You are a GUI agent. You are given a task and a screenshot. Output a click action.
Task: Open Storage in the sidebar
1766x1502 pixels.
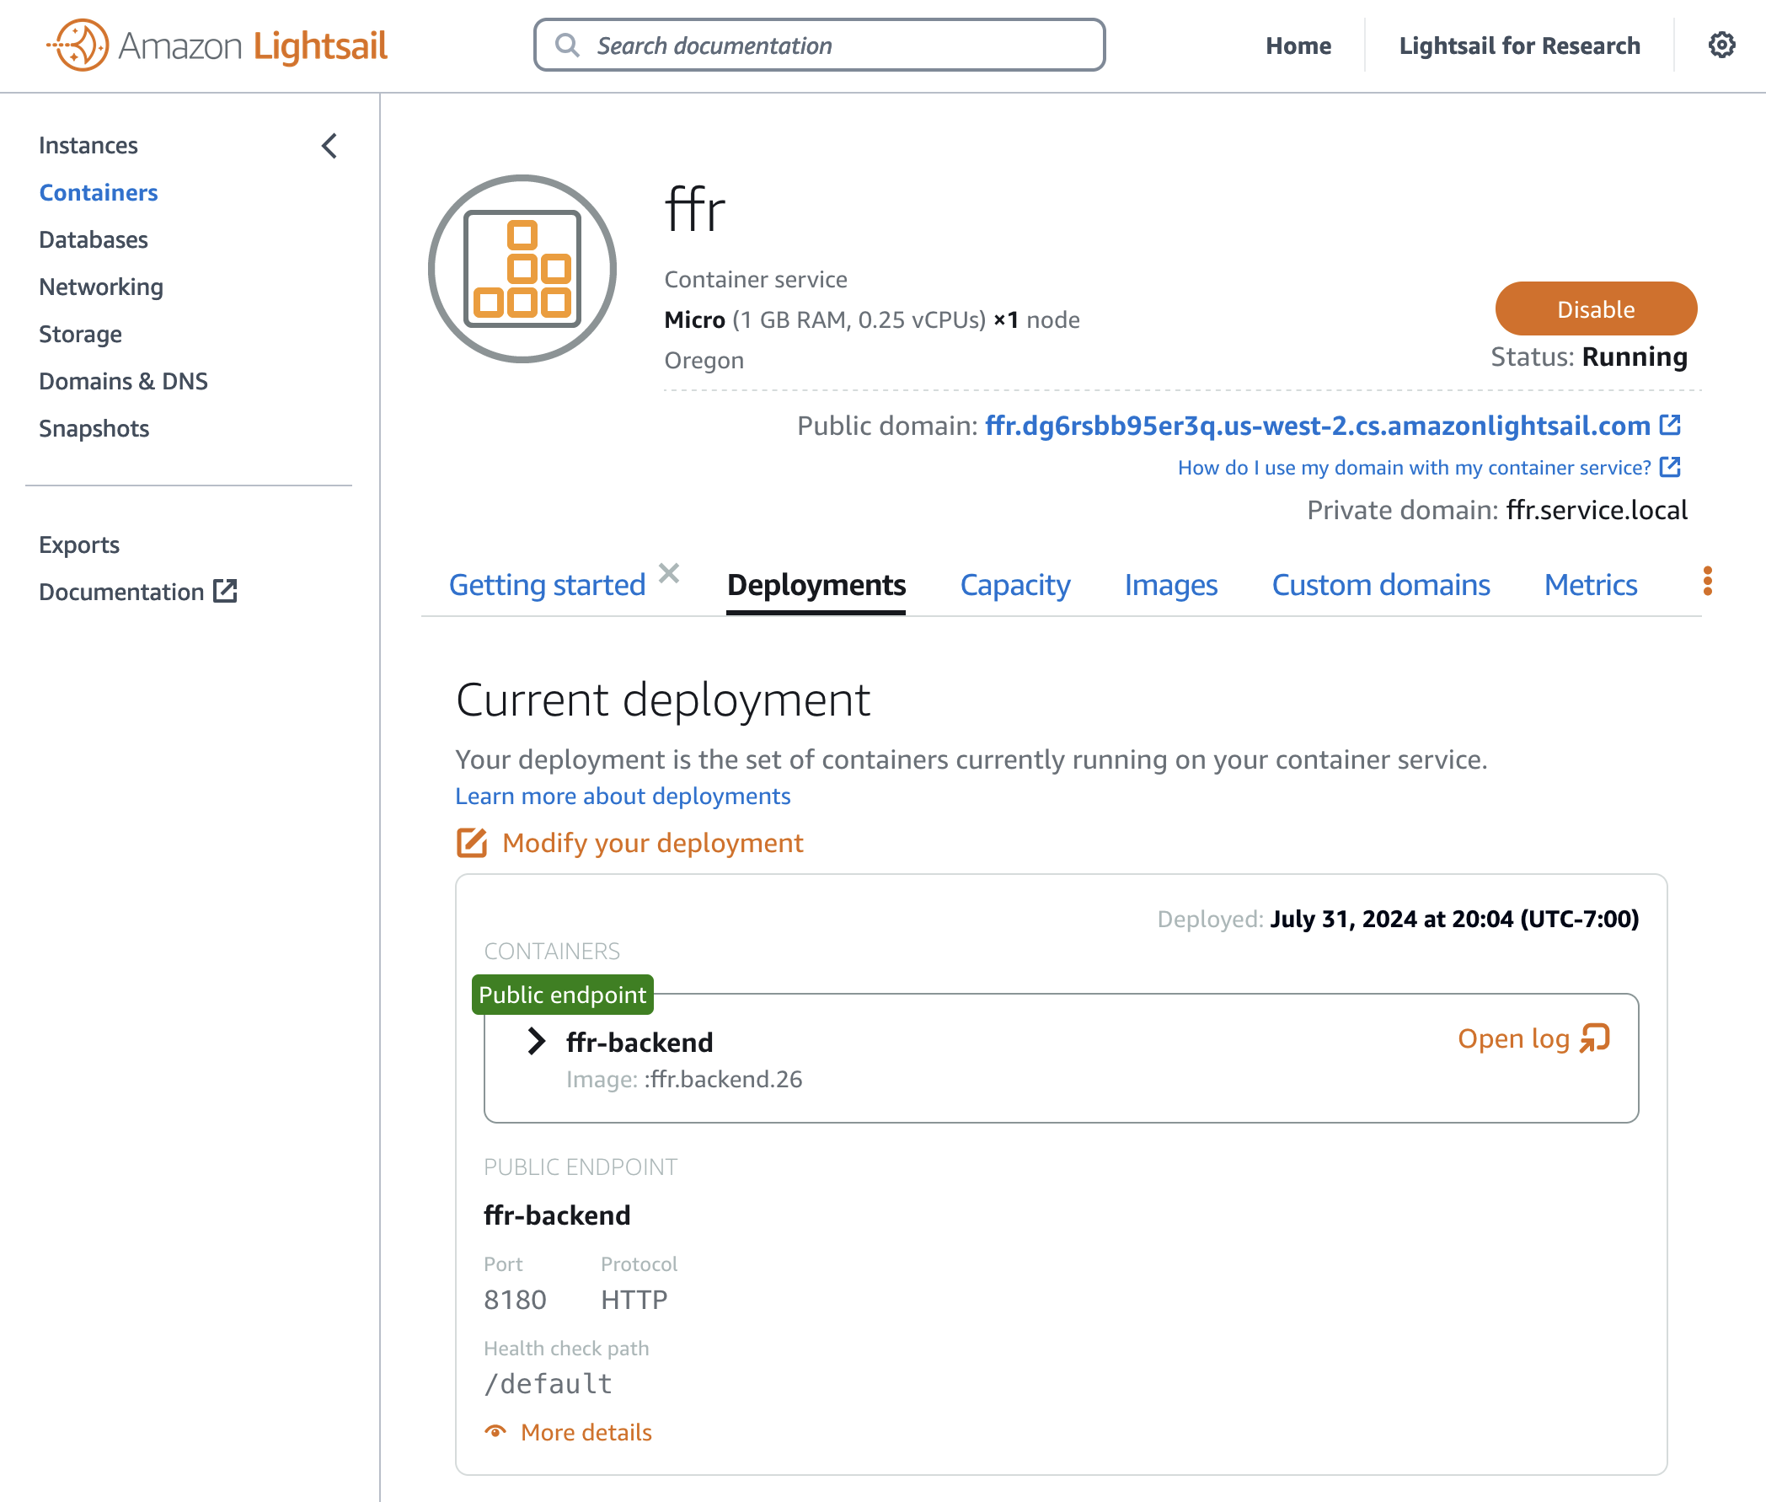[x=80, y=334]
